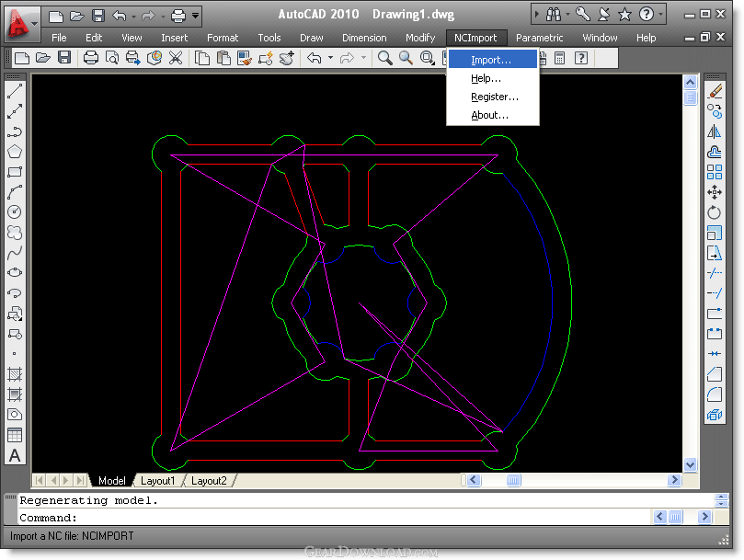Click the Mirror tool
The image size is (744, 560).
(715, 131)
